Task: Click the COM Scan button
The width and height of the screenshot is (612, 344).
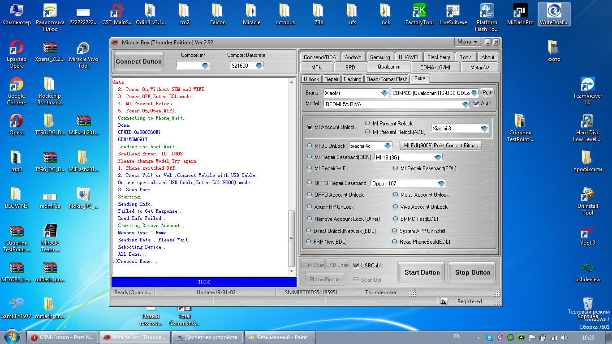Action: coord(313,265)
